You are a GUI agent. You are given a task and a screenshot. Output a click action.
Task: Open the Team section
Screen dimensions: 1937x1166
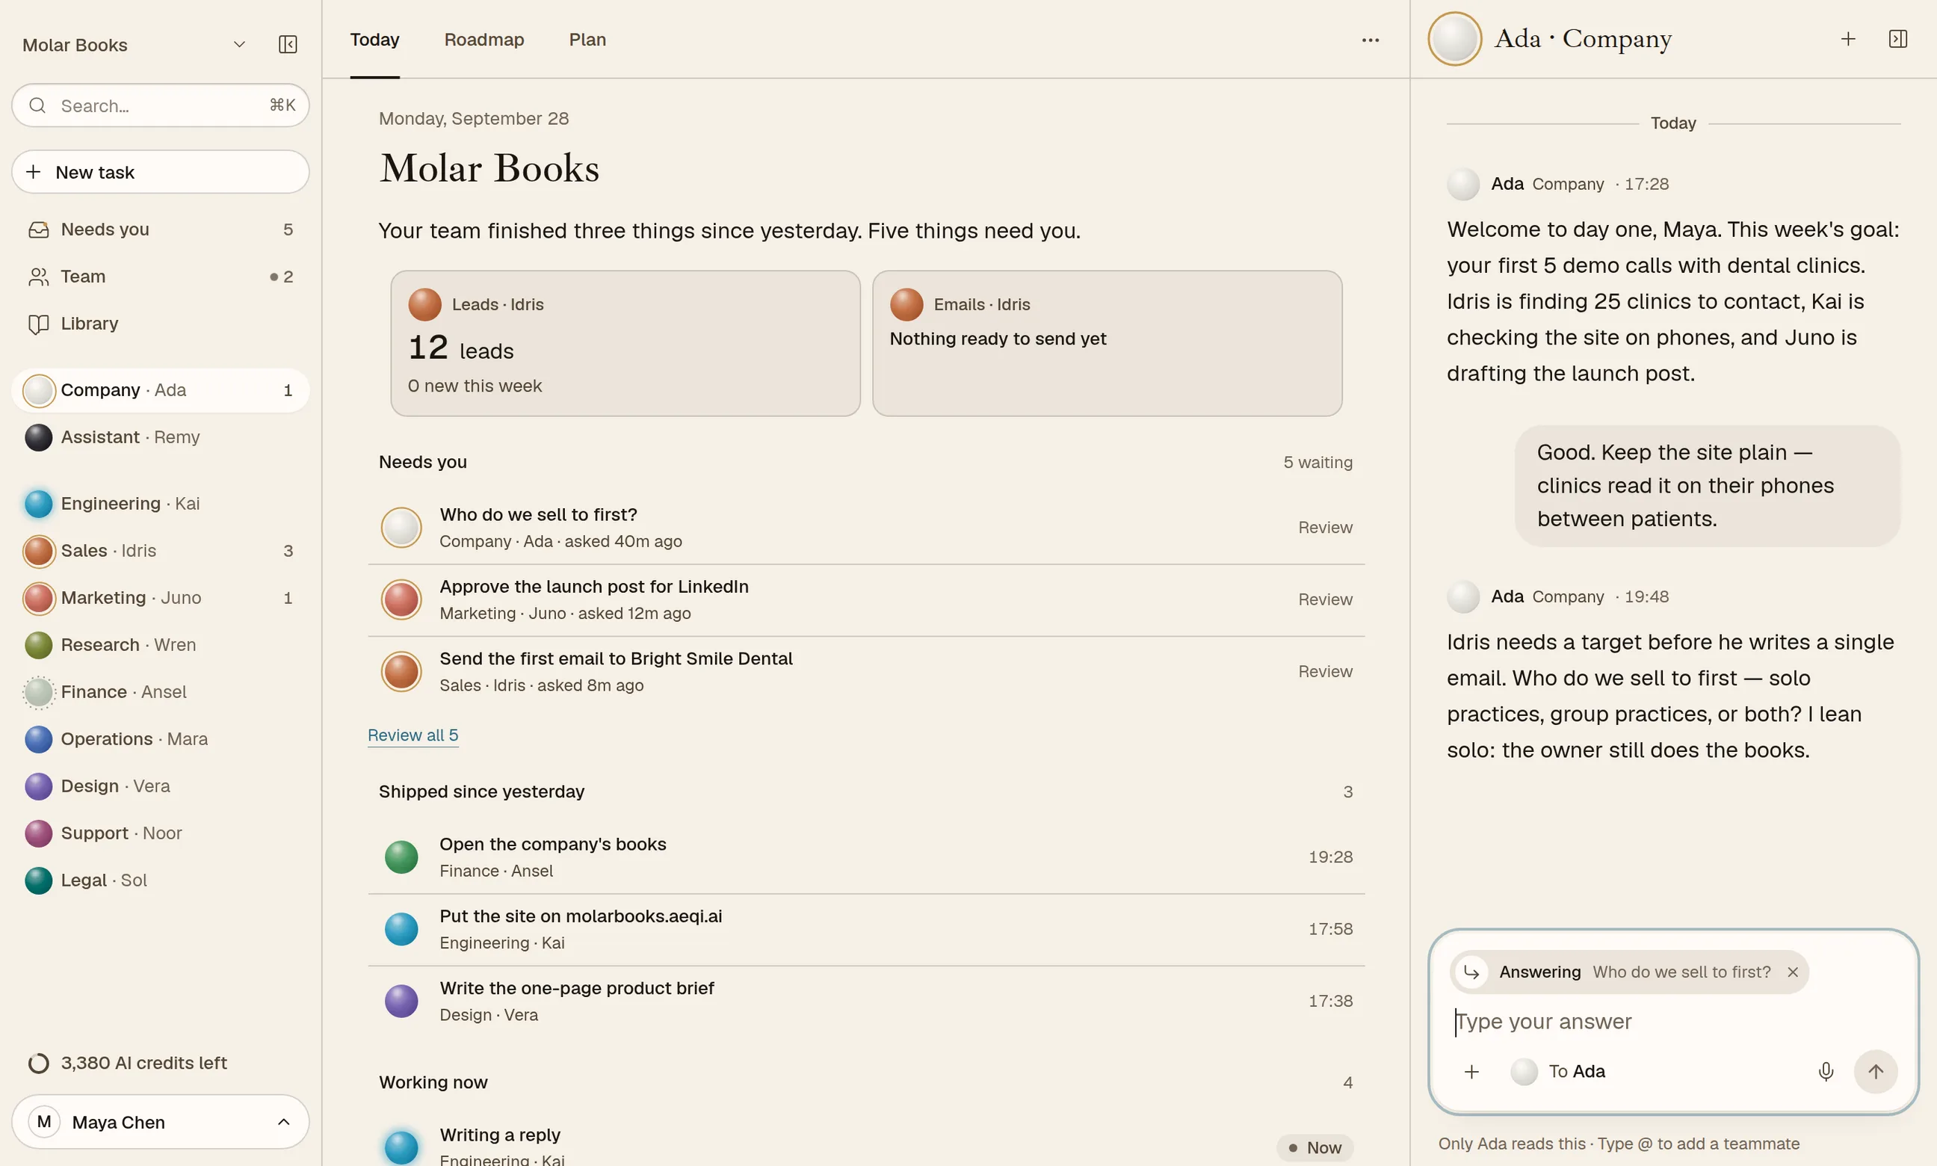(x=160, y=277)
